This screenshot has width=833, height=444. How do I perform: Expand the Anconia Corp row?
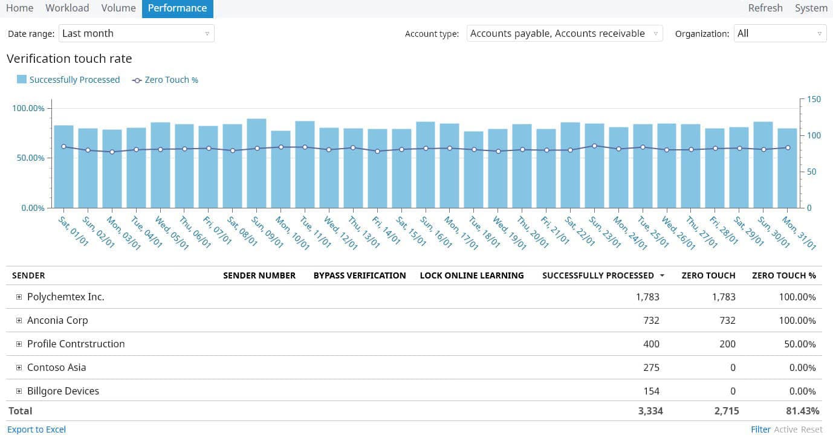click(x=19, y=321)
